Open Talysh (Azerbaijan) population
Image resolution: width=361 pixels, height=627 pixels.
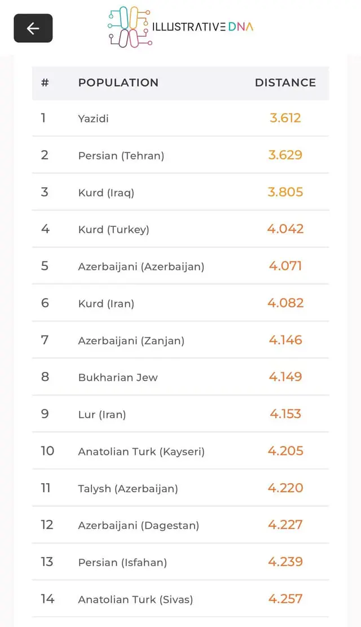[128, 489]
